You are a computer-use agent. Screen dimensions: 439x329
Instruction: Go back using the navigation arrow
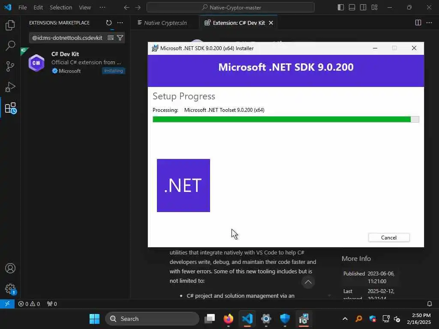[126, 8]
